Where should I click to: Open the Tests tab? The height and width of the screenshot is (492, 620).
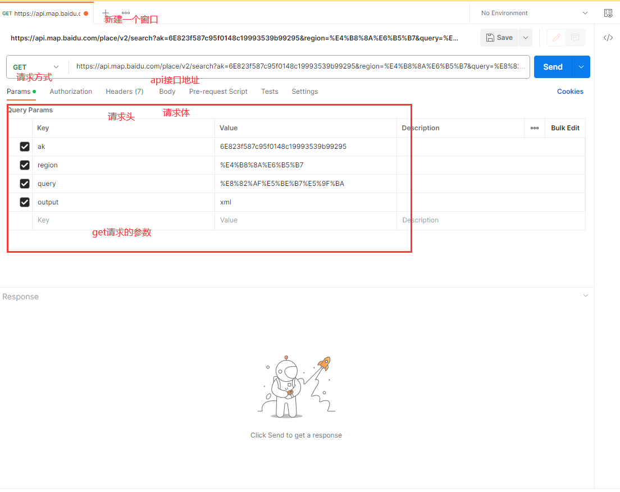(x=270, y=92)
